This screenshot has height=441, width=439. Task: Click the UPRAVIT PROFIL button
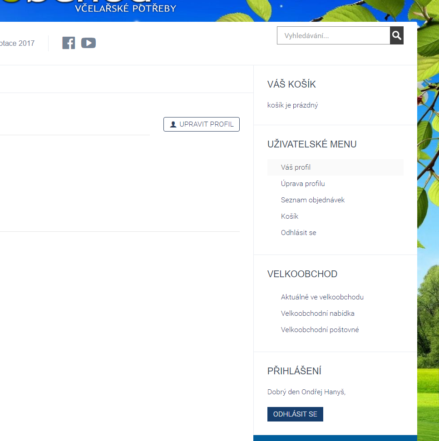point(202,124)
